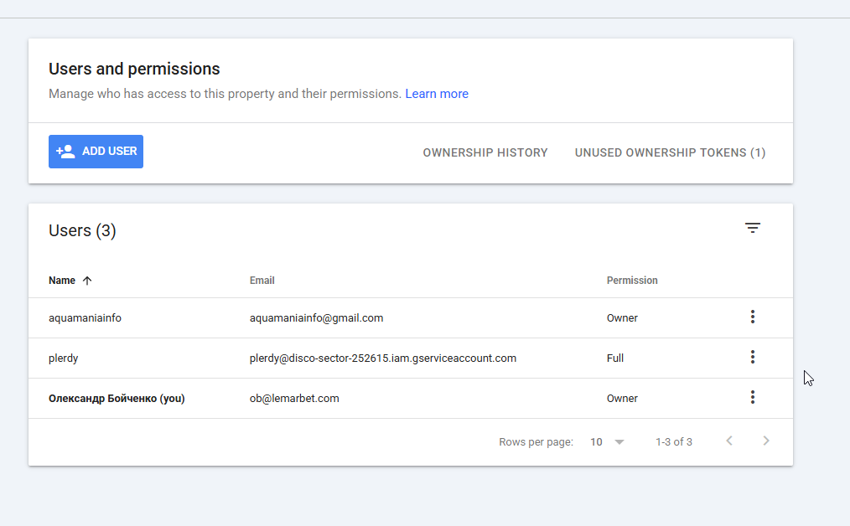Image resolution: width=850 pixels, height=526 pixels.
Task: Open more options for plerdy row
Action: [x=753, y=357]
